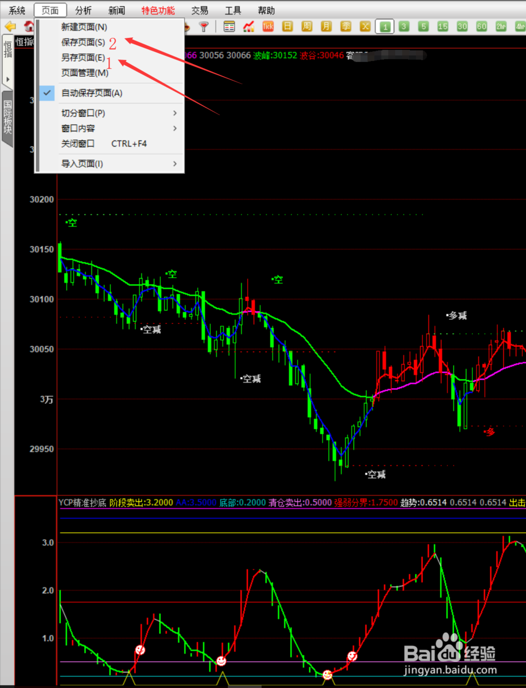Select the monthly (月) period icon
Image resolution: width=526 pixels, height=688 pixels.
326,26
